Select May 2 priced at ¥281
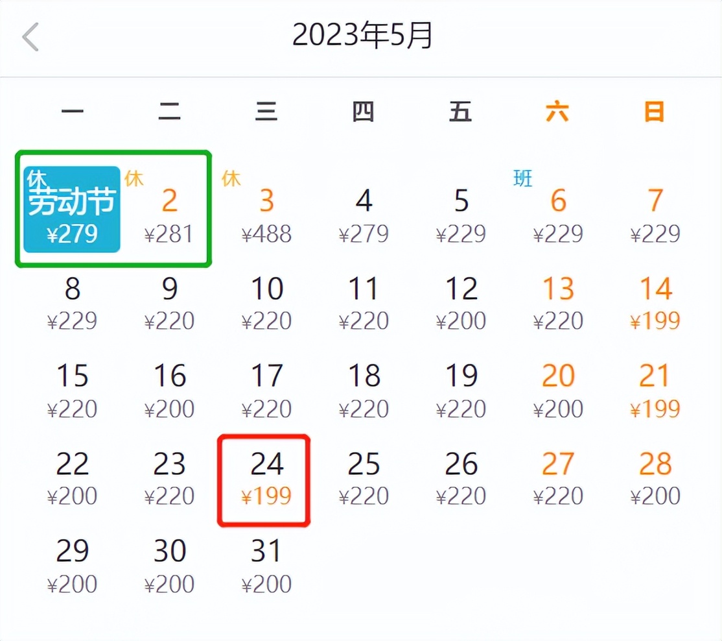The height and width of the screenshot is (641, 722). pyautogui.click(x=170, y=201)
